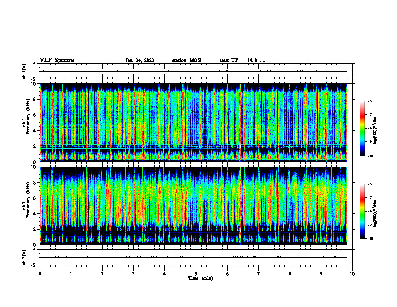Click the "-10" tick on ch.1 colorbar
This screenshot has width=397, height=307.
click(x=370, y=156)
